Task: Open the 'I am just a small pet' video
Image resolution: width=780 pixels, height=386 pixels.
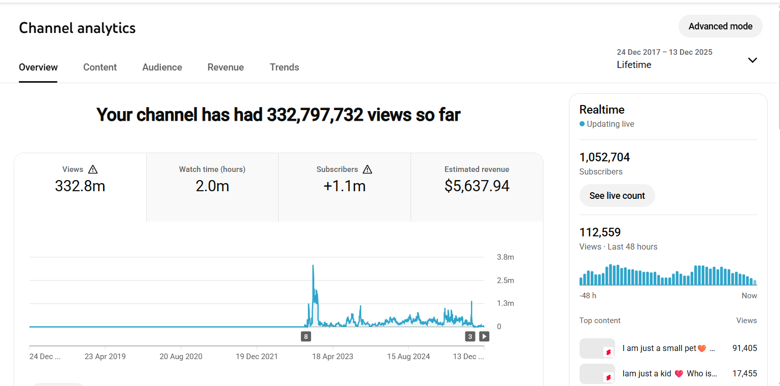Action: pyautogui.click(x=664, y=348)
